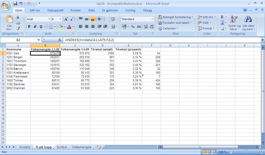Open Sett inn cells dropdown

[x=207, y=17]
